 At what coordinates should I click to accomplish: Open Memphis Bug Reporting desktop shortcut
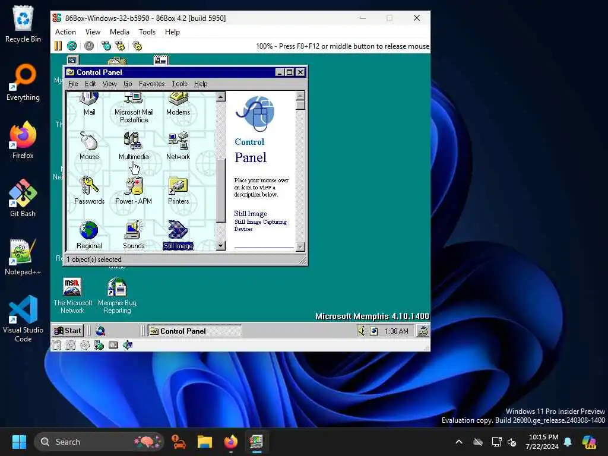117,296
